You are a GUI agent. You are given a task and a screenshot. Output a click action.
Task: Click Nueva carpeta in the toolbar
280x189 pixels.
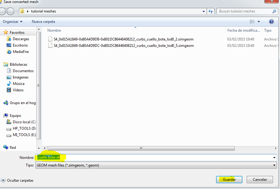[x=43, y=22]
